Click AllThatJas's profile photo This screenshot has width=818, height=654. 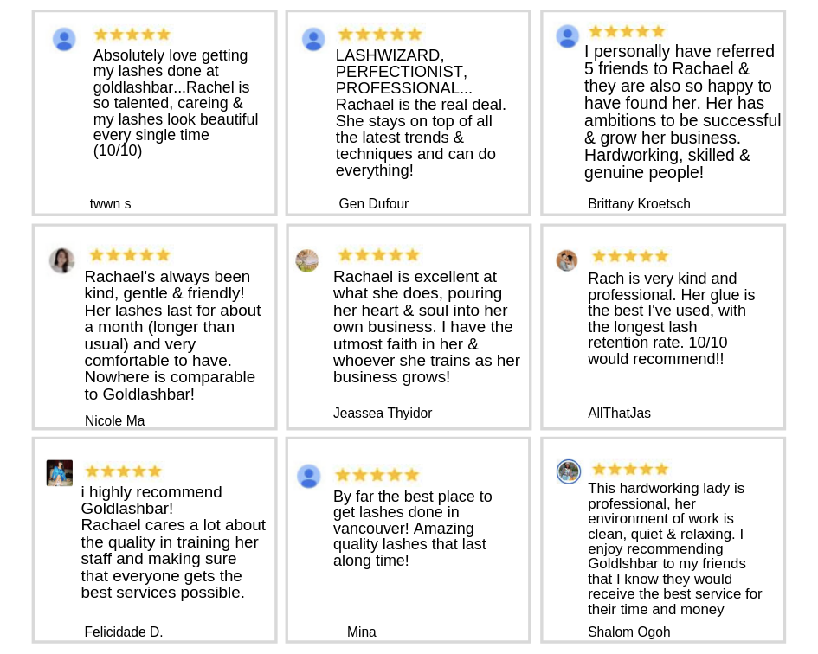click(x=567, y=260)
